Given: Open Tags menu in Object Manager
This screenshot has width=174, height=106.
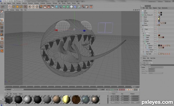Looking at the screenshot, I should pos(159,8).
